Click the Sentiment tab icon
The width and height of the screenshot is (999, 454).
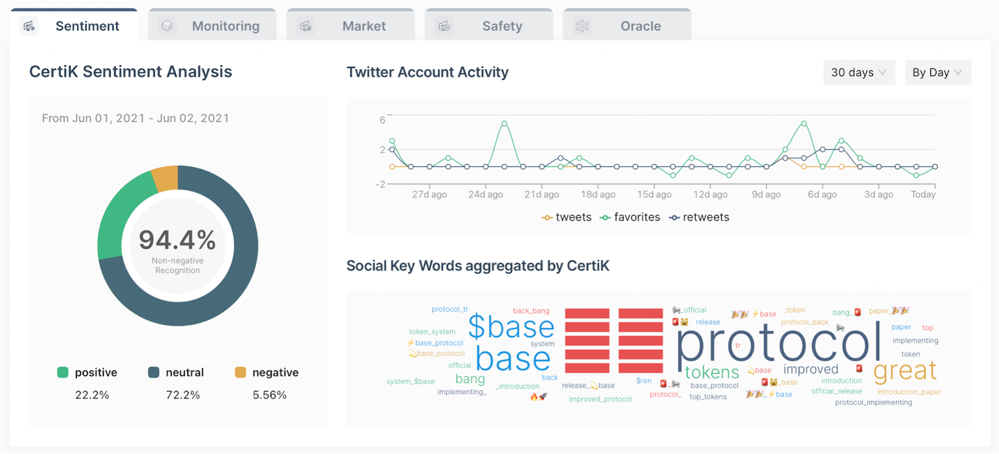(x=29, y=26)
